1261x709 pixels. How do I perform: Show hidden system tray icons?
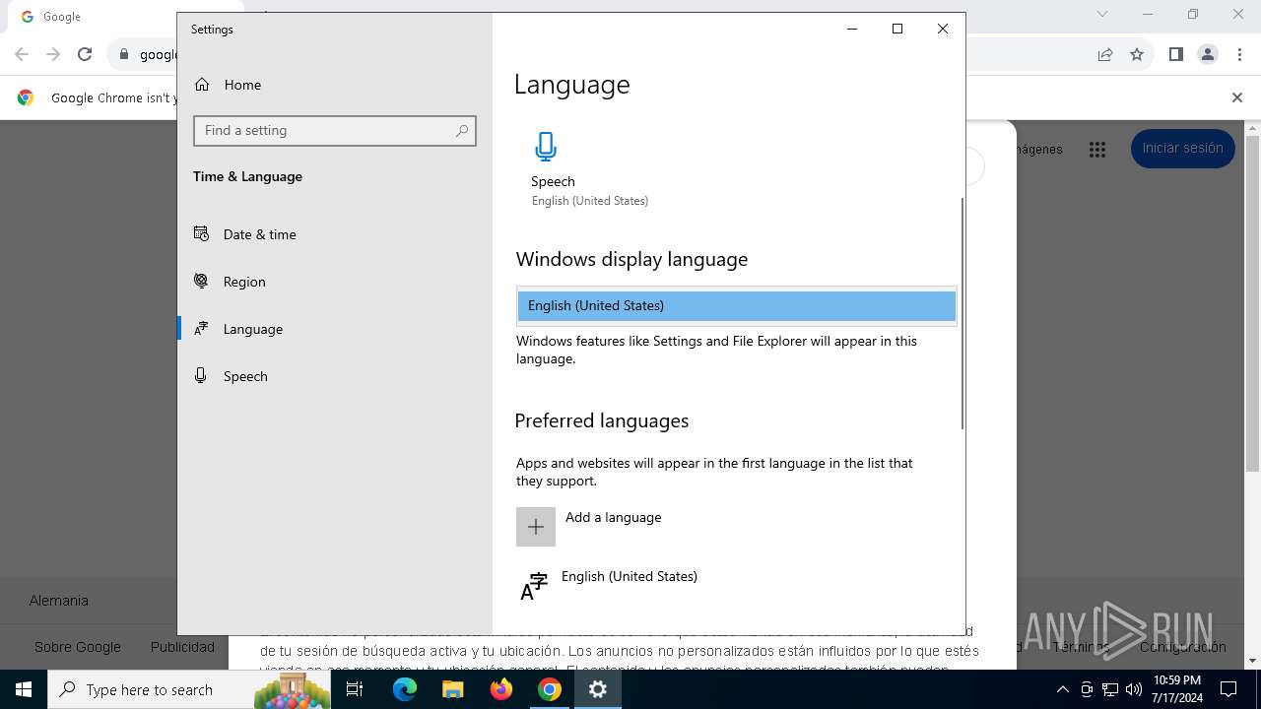click(1062, 689)
